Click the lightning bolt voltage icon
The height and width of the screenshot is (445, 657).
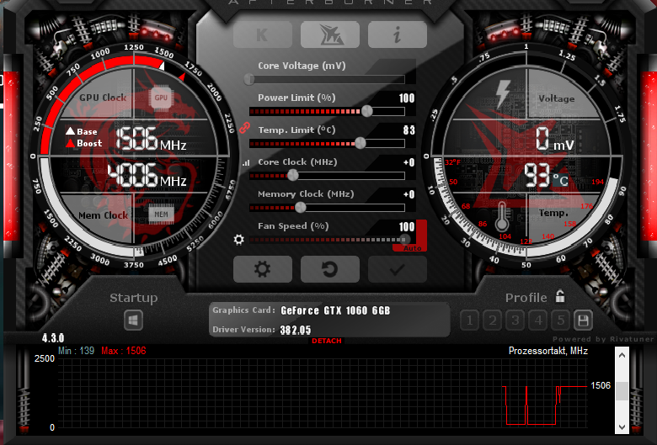tap(502, 95)
